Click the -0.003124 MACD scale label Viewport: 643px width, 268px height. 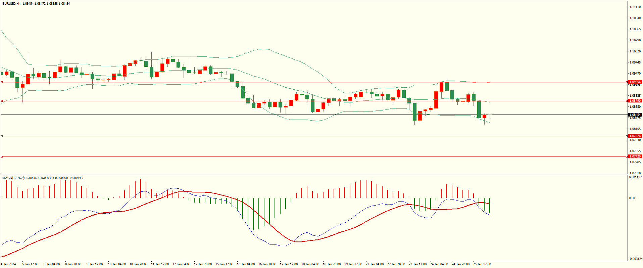(x=635, y=259)
